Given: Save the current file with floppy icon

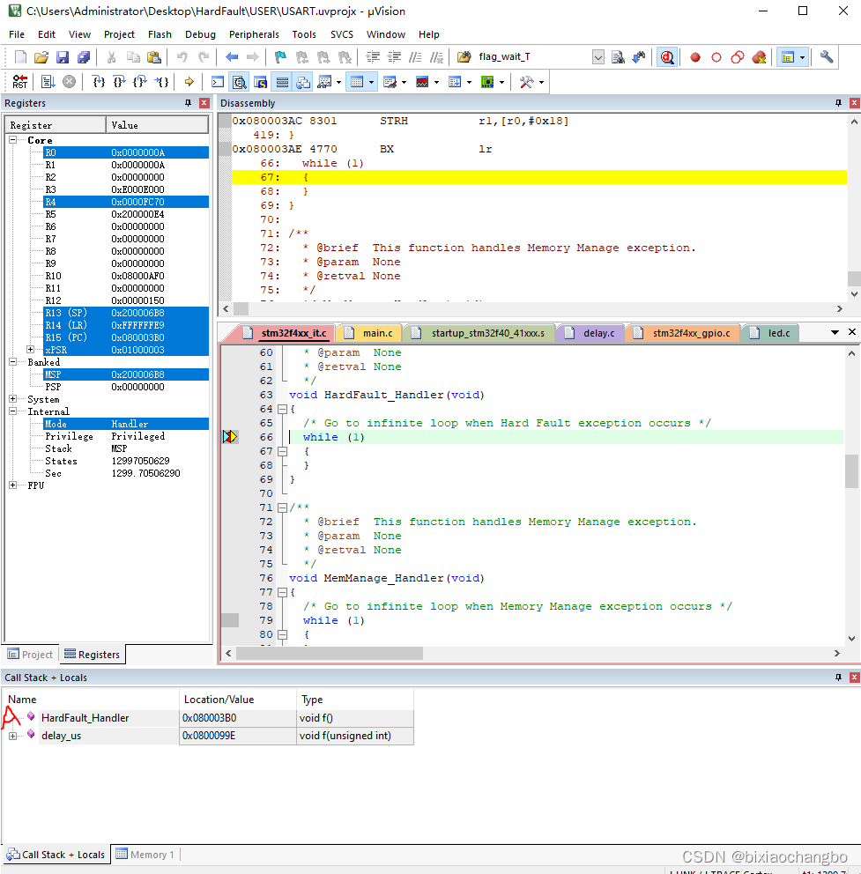Looking at the screenshot, I should point(63,57).
